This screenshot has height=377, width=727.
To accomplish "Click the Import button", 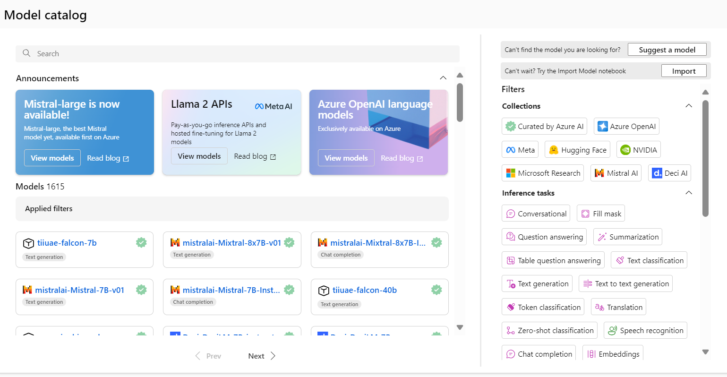I will [684, 71].
